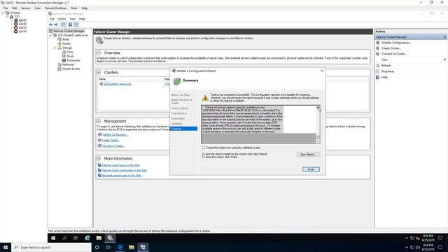This screenshot has width=448, height=252.
Task: Click the Name column header in Clusters list
Action: (103, 79)
